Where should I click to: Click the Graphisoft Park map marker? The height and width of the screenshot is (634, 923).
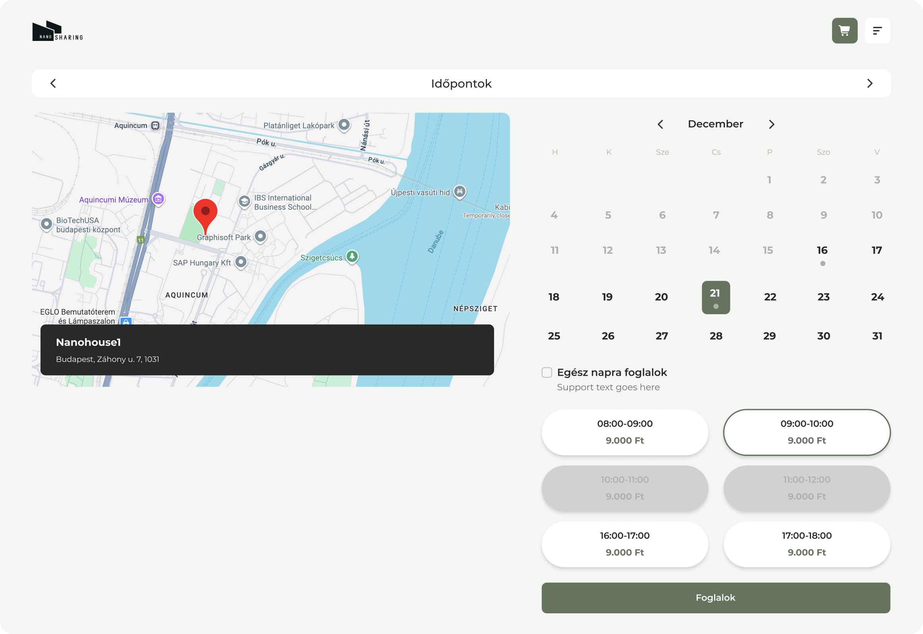click(x=260, y=237)
